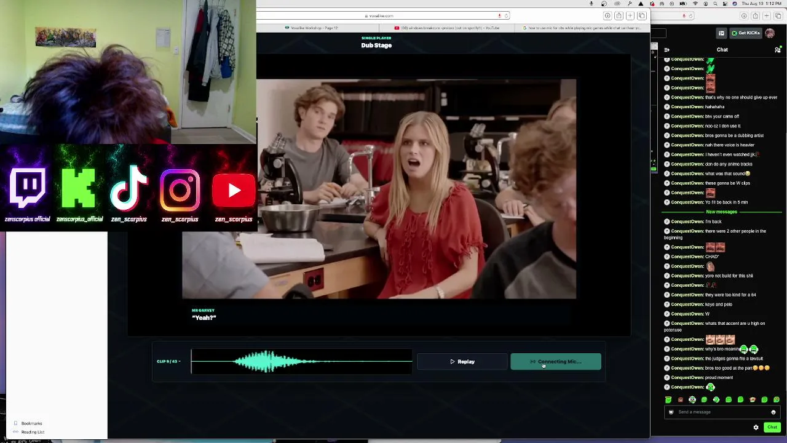Click the TikTok logo on stream overlay
Screen dimensions: 787x443
[x=129, y=187]
